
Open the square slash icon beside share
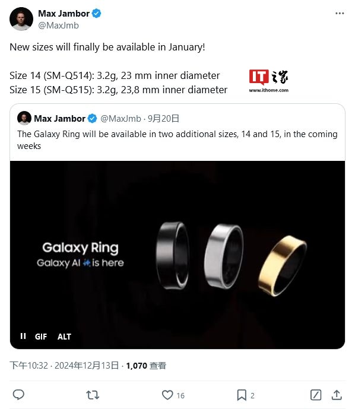pos(316,395)
